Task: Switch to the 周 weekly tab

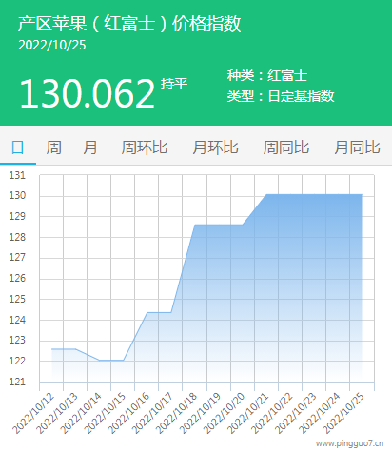Action: tap(54, 147)
